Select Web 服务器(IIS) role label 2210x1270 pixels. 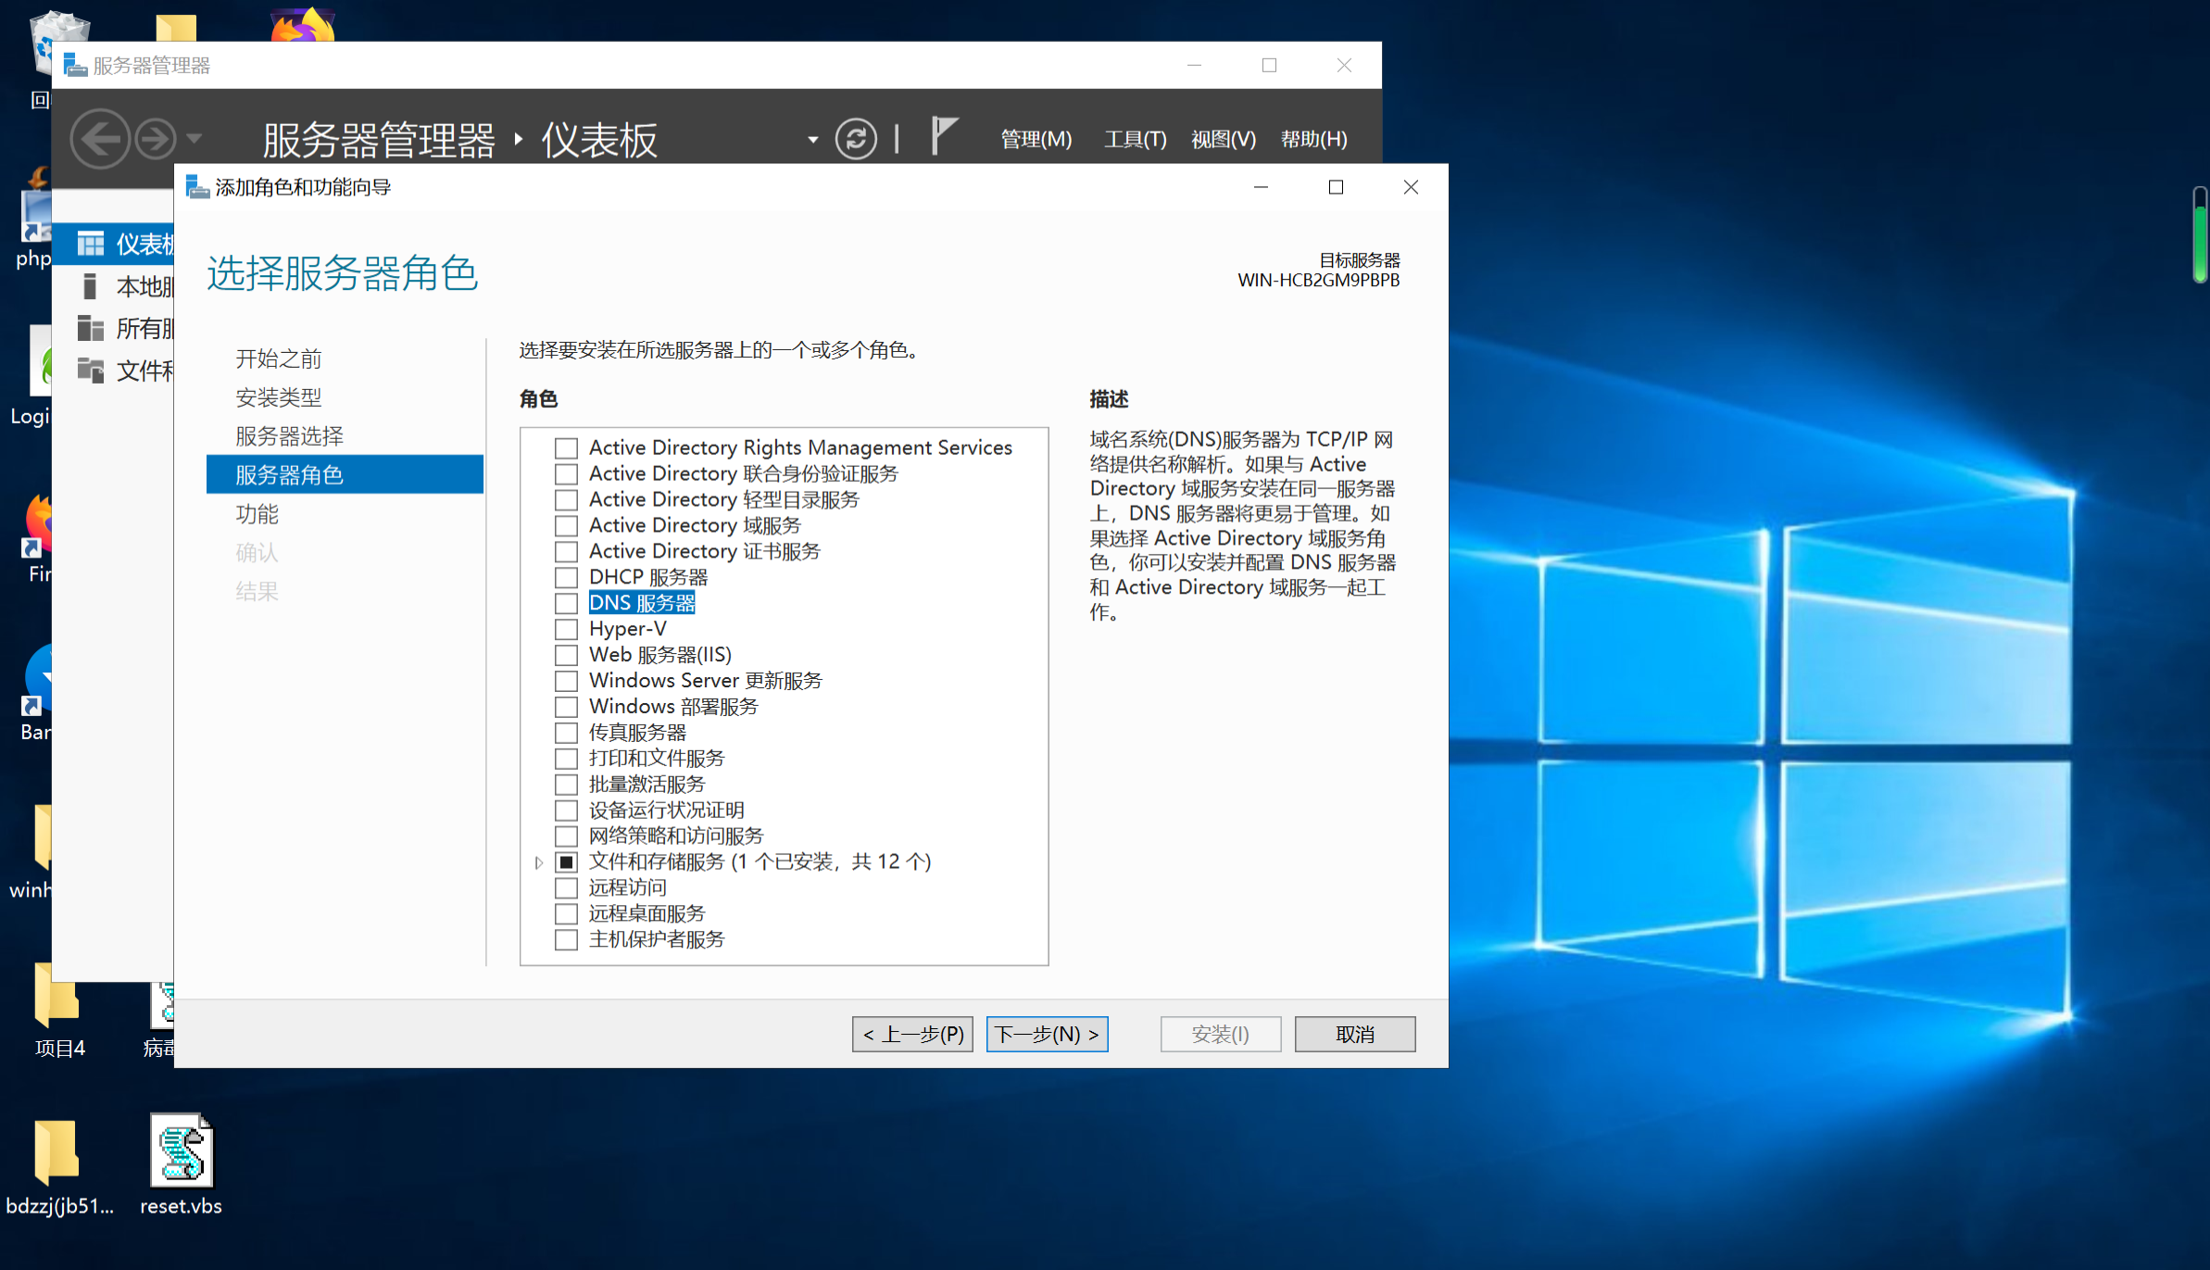[660, 655]
